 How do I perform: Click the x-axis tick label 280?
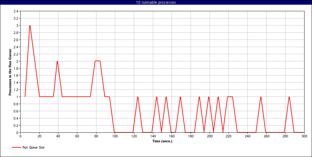[285, 136]
